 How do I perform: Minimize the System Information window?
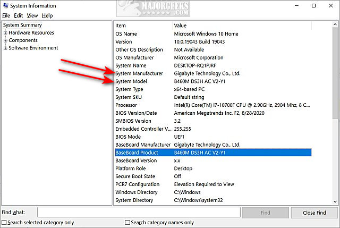tap(296, 6)
